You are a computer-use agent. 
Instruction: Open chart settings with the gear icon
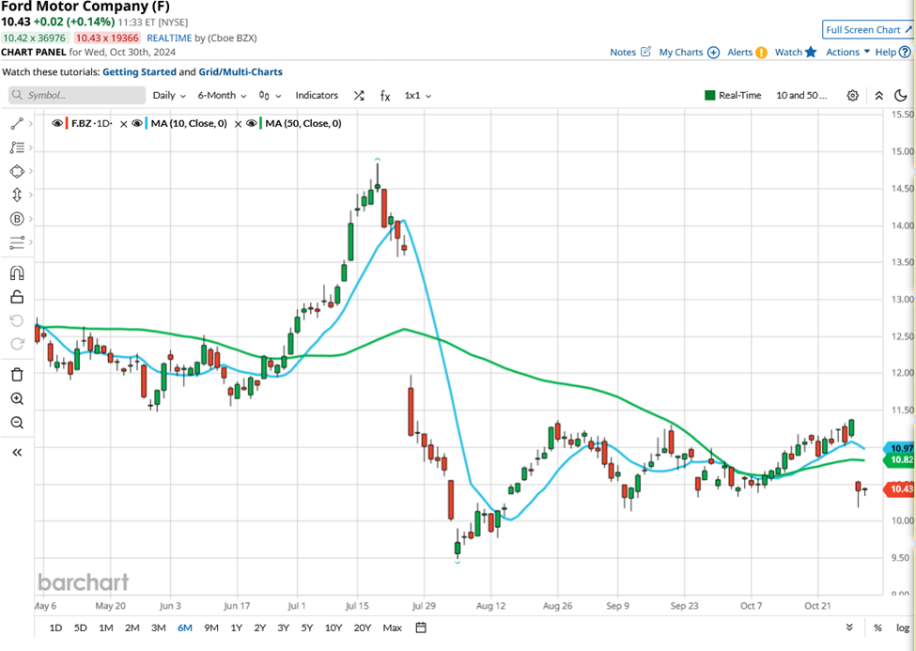pos(853,95)
